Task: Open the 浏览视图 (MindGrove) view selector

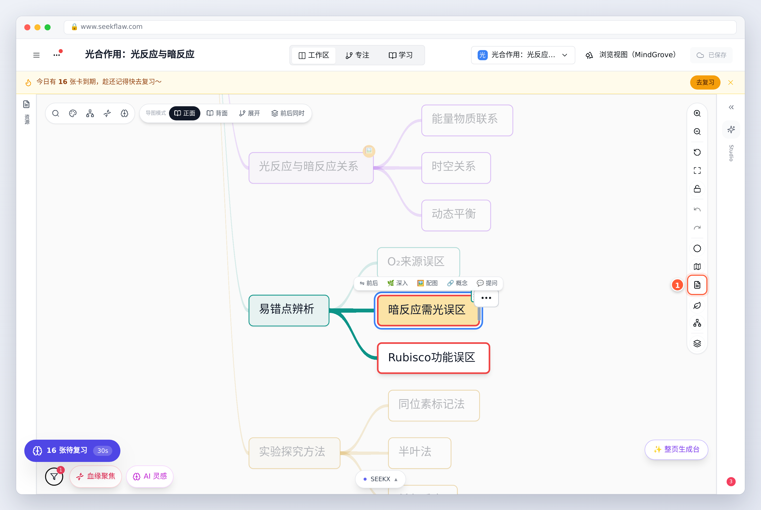Action: 631,55
